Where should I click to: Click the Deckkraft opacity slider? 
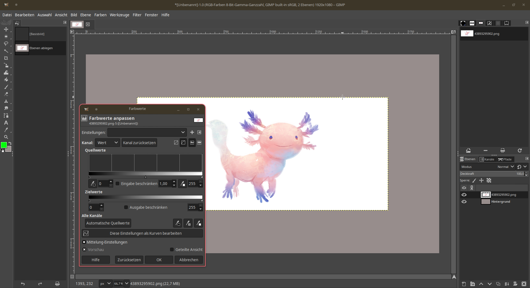[492, 174]
